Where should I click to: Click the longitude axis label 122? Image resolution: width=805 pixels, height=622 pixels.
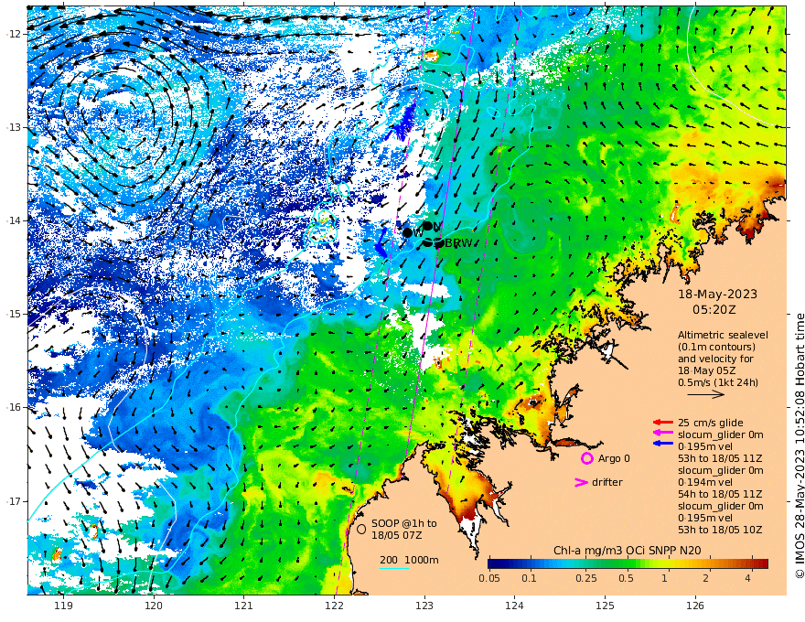(x=334, y=606)
